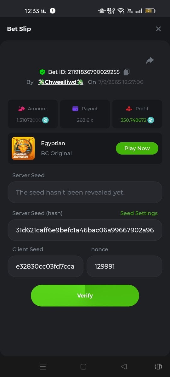
Task: Tap the Profit coin currency icon
Action: (x=151, y=120)
